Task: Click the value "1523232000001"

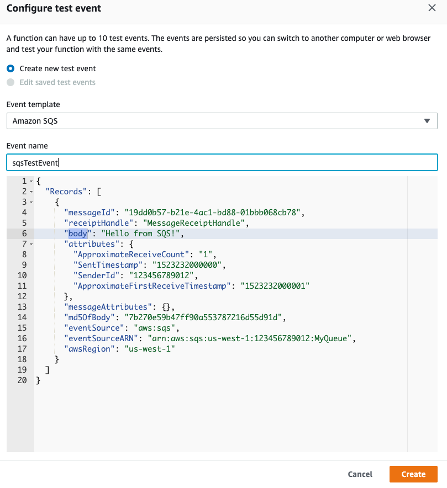Action: pyautogui.click(x=275, y=286)
